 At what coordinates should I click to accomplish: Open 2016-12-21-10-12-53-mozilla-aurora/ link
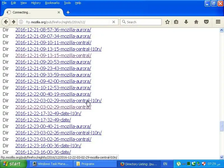point(53,88)
